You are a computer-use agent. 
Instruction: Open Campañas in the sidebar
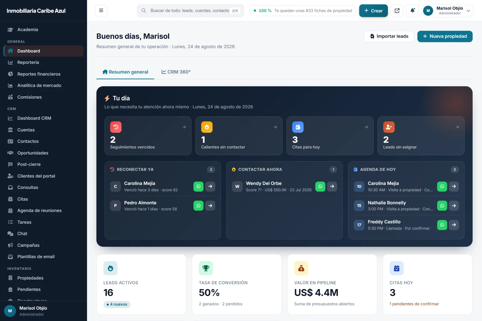pyautogui.click(x=44, y=245)
